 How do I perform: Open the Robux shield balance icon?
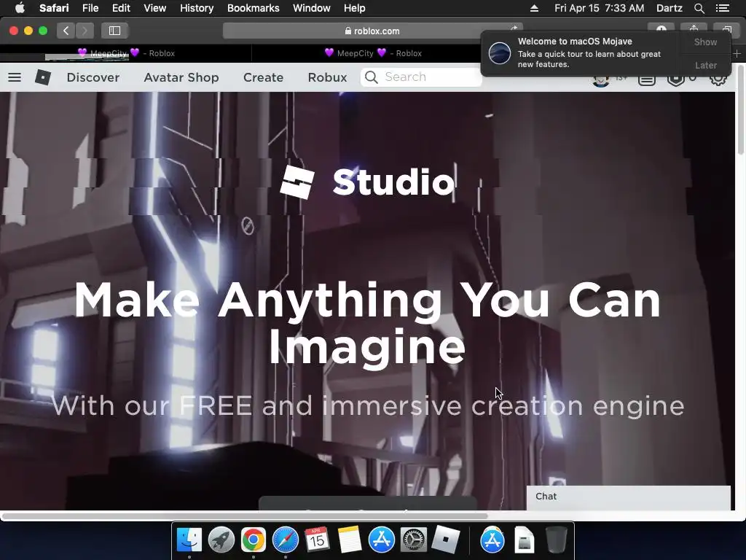tap(675, 79)
